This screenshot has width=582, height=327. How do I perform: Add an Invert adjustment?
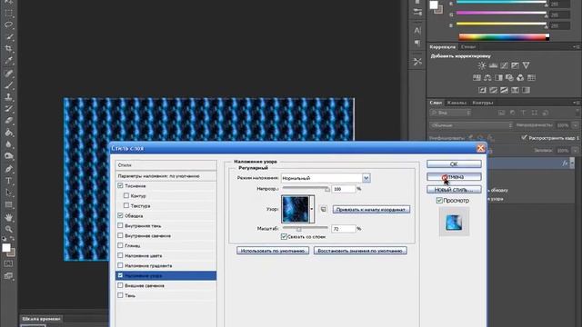point(482,90)
